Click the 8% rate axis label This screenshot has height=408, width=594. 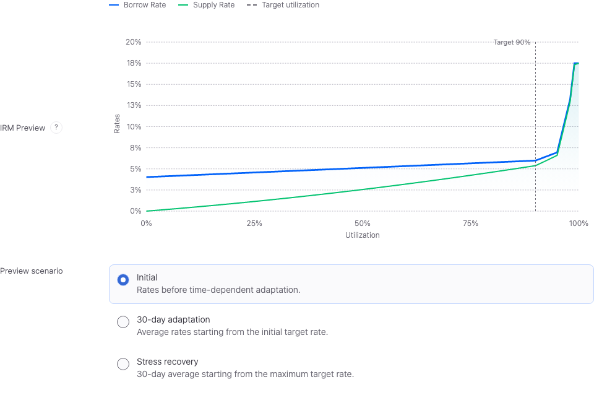(136, 147)
